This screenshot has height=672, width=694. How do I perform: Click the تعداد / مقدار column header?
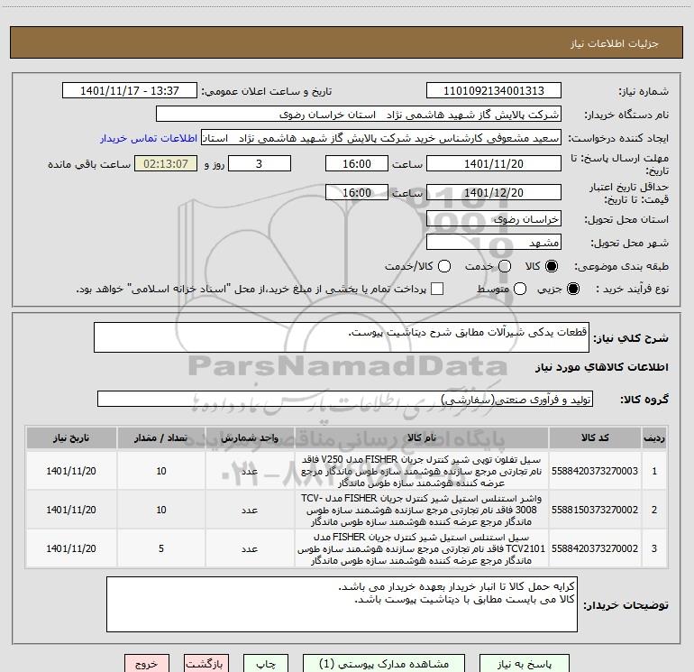(x=161, y=437)
